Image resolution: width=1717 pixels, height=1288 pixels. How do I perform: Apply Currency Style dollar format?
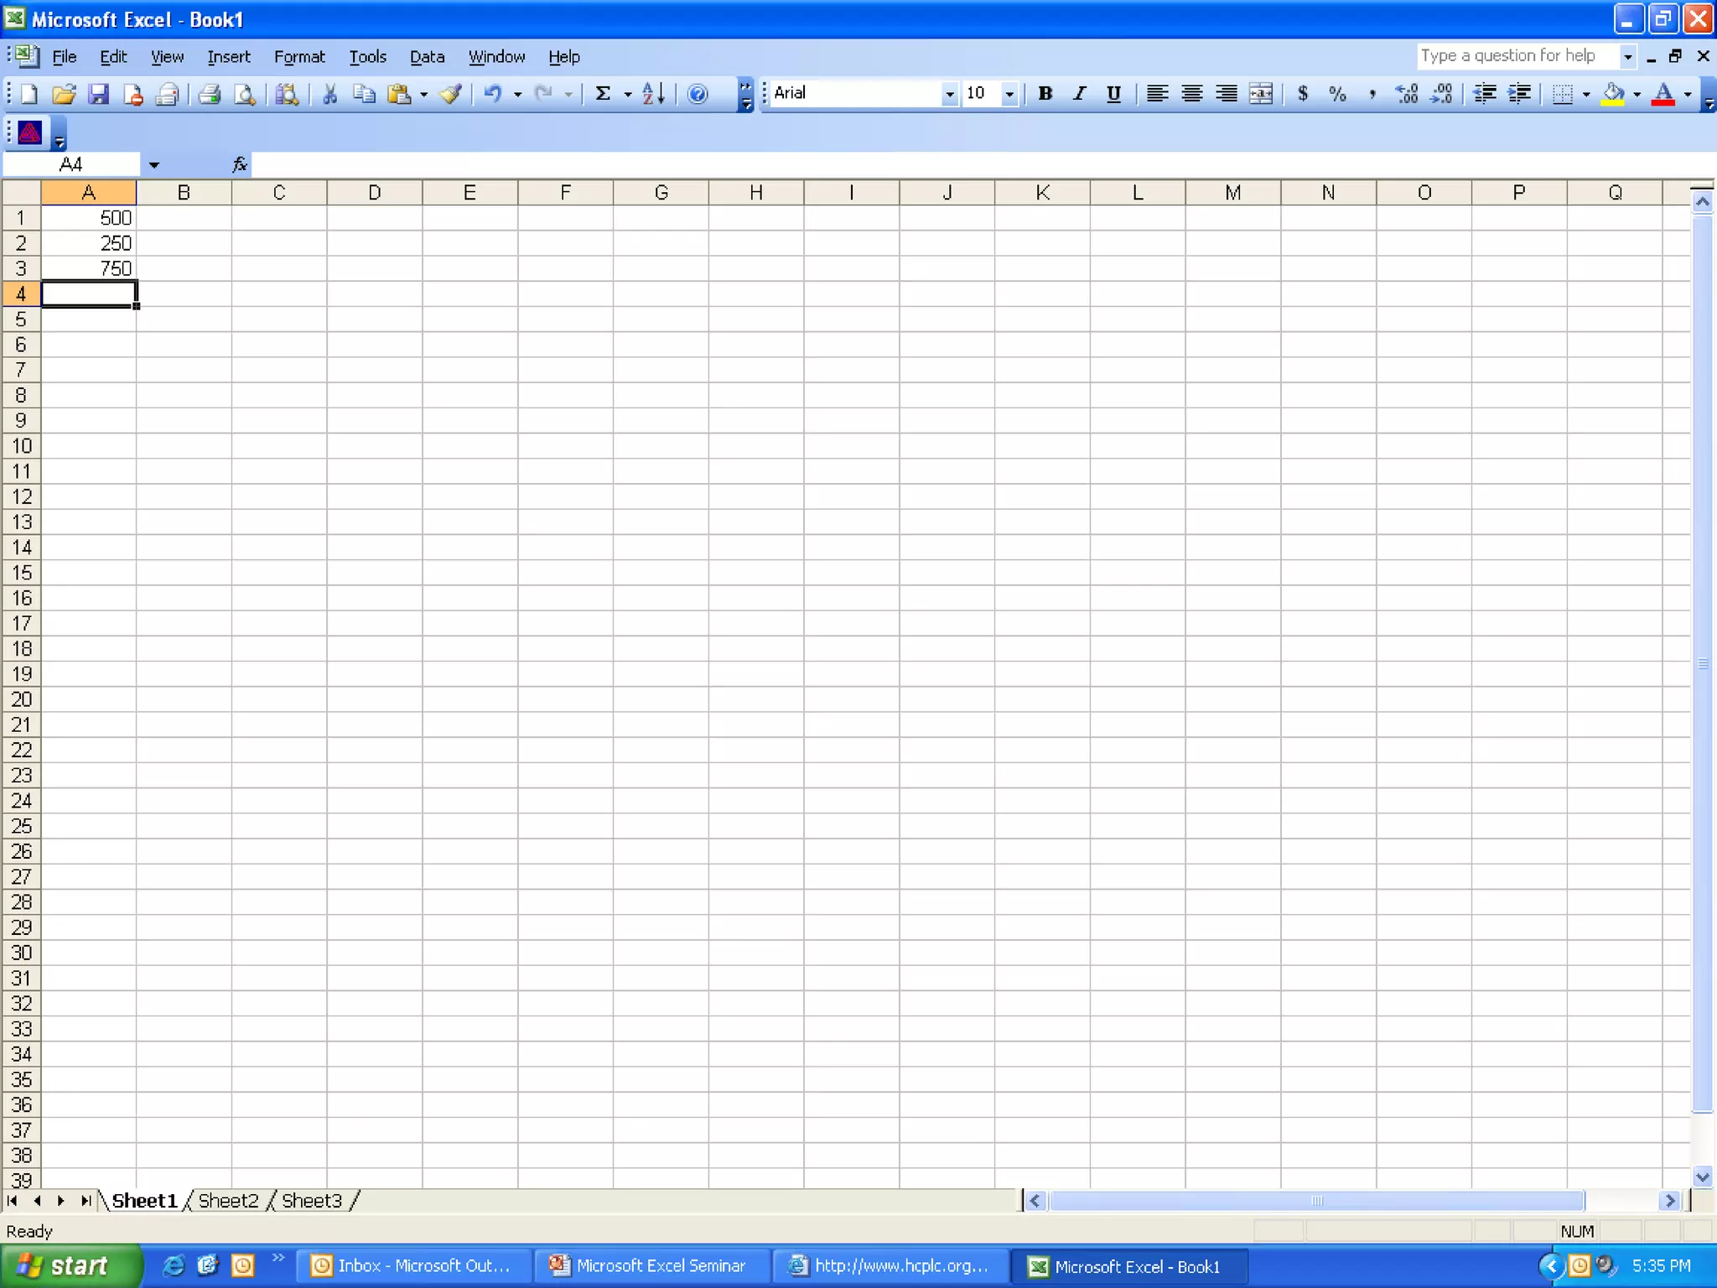1302,94
